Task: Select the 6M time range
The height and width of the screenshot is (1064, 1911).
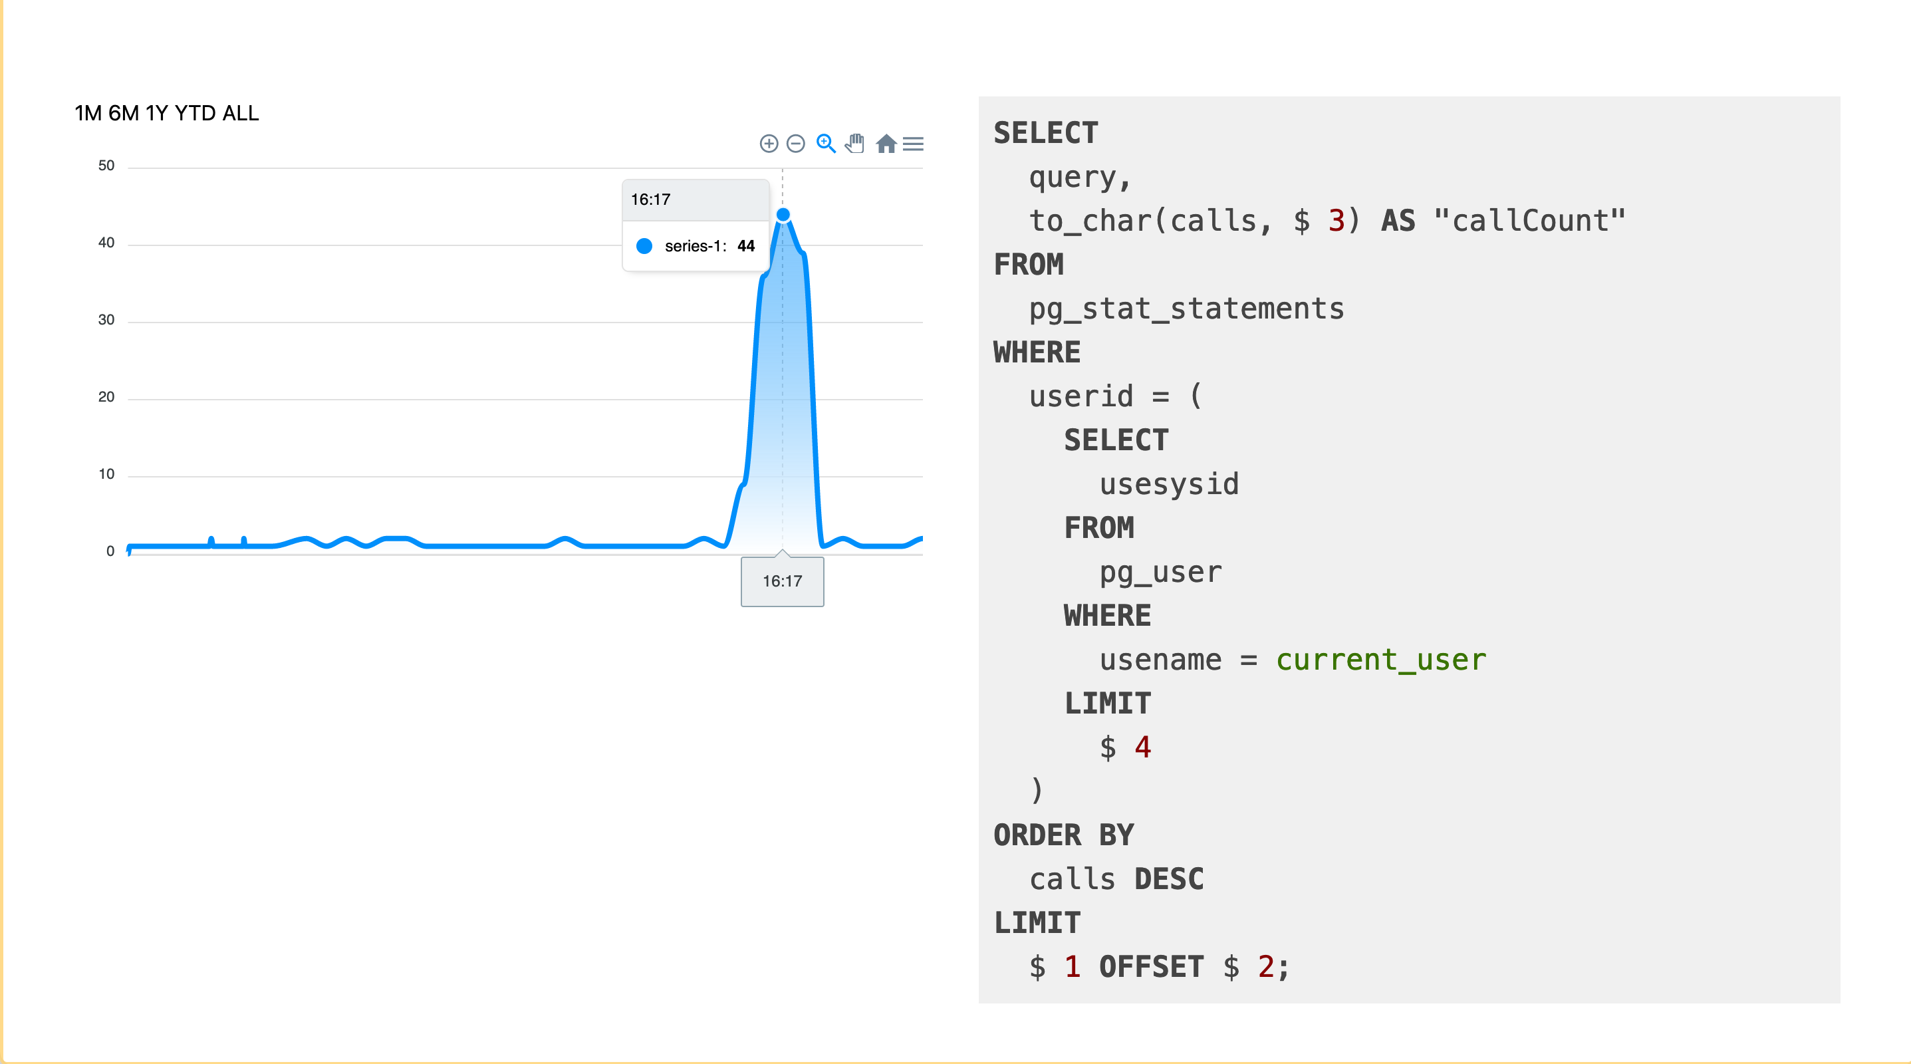Action: click(x=124, y=113)
